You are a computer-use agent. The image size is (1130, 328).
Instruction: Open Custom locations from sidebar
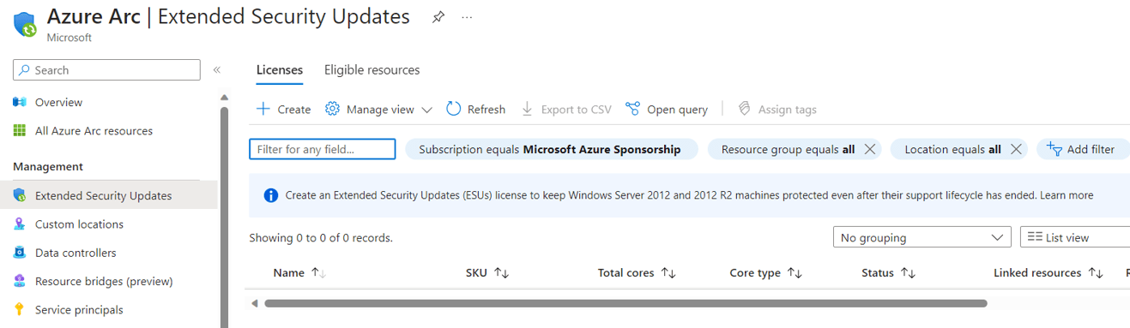coord(79,224)
